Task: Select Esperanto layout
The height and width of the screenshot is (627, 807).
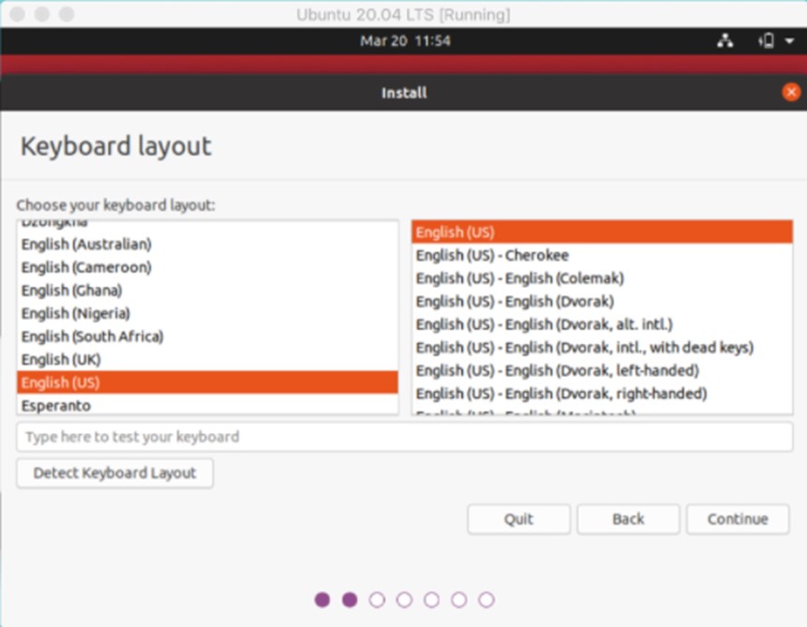Action: (x=207, y=405)
